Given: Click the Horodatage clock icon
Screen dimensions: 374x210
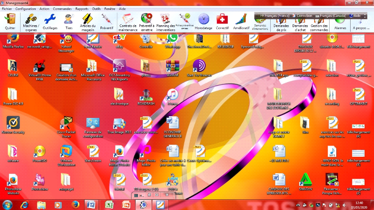Looking at the screenshot, I should (203, 21).
